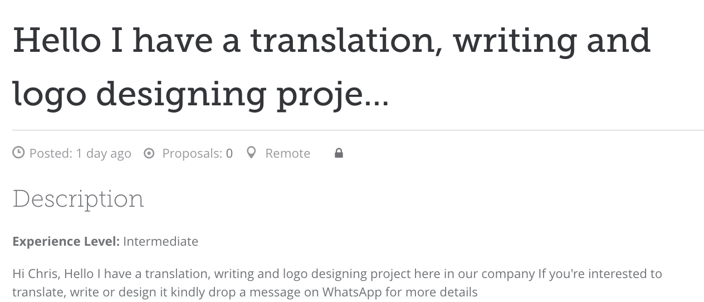Click the 'Intermediate' experience value
Screen dimensions: 704x302
[x=160, y=241]
